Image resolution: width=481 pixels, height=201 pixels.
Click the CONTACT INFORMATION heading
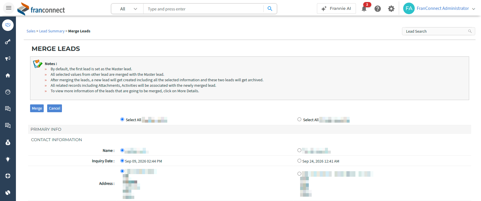[x=56, y=140]
